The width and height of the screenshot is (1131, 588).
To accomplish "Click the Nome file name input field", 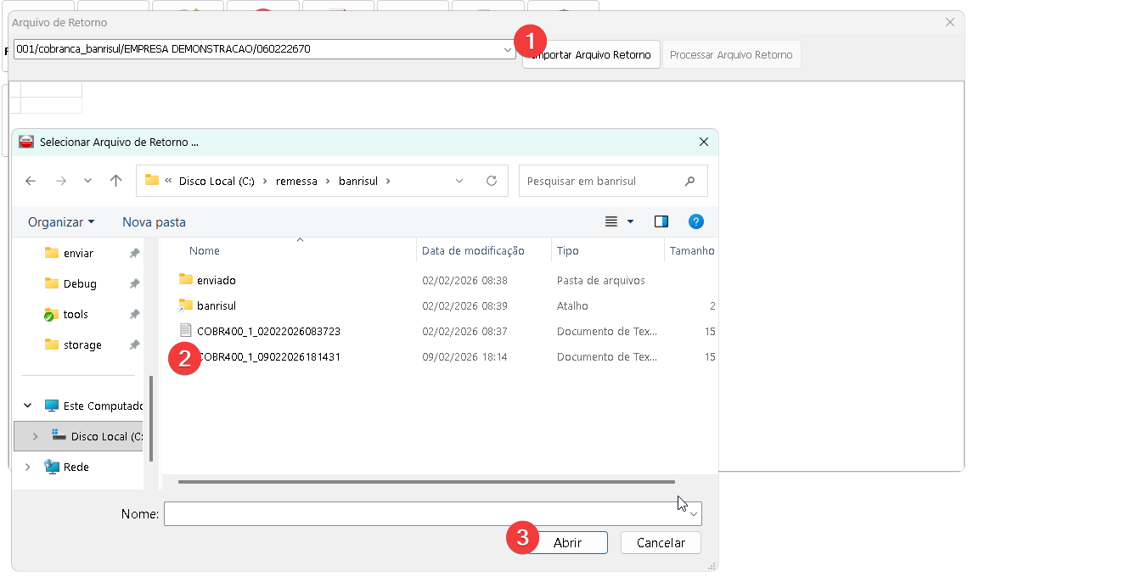I will (x=425, y=513).
